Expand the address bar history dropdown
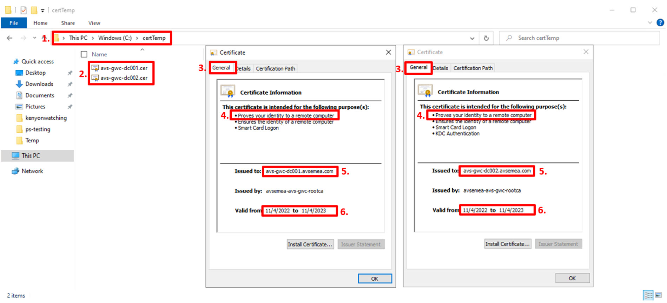This screenshot has height=303, width=667. pos(472,38)
